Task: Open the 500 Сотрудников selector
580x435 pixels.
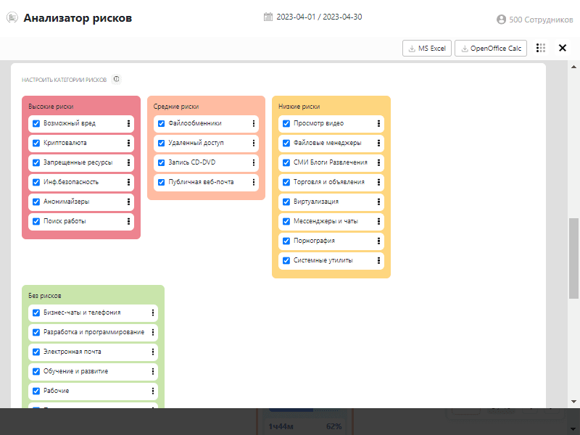Action: (540, 20)
